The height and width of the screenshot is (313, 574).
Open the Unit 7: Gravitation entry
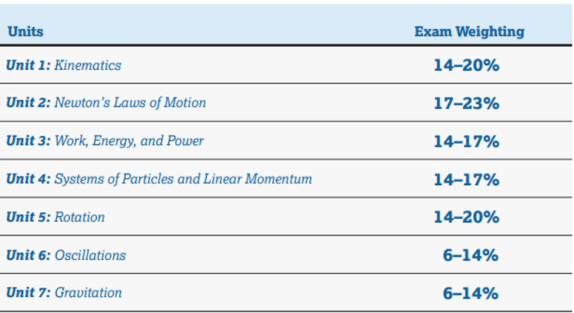[x=64, y=292]
